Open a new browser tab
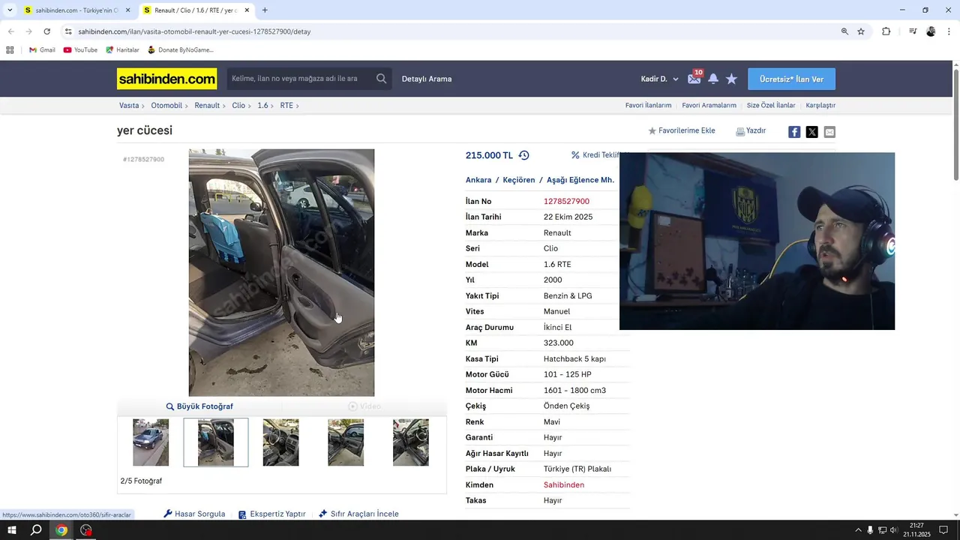Image resolution: width=960 pixels, height=540 pixels. coord(265,10)
